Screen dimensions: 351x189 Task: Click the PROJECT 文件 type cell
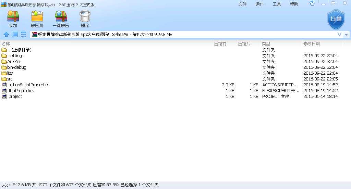click(276, 97)
